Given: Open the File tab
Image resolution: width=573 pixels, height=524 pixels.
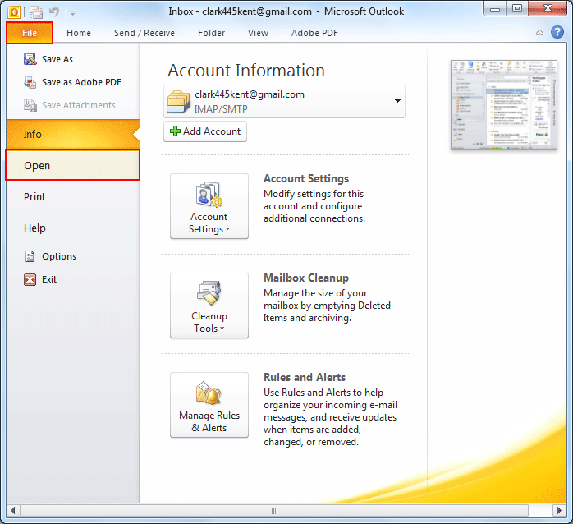Looking at the screenshot, I should 30,33.
